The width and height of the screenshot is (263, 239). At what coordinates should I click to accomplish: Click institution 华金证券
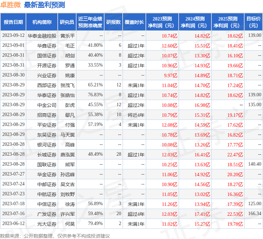(x=47, y=174)
